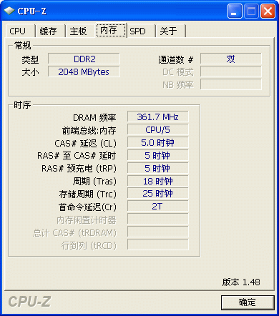Click the CPU-Z title bar icon
Image resolution: width=279 pixels, height=316 pixels.
point(9,11)
